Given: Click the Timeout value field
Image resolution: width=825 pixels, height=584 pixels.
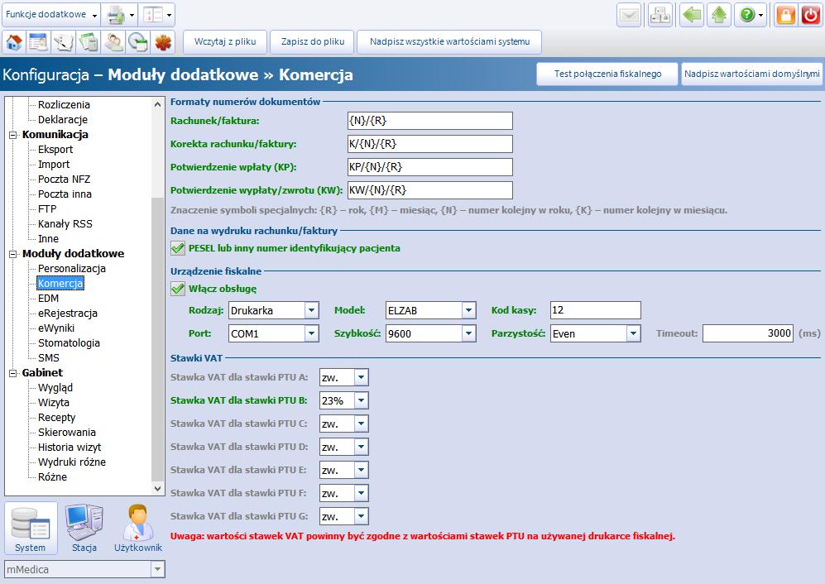Looking at the screenshot, I should [x=748, y=333].
